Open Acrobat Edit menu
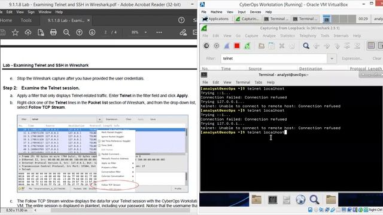 click(10, 12)
